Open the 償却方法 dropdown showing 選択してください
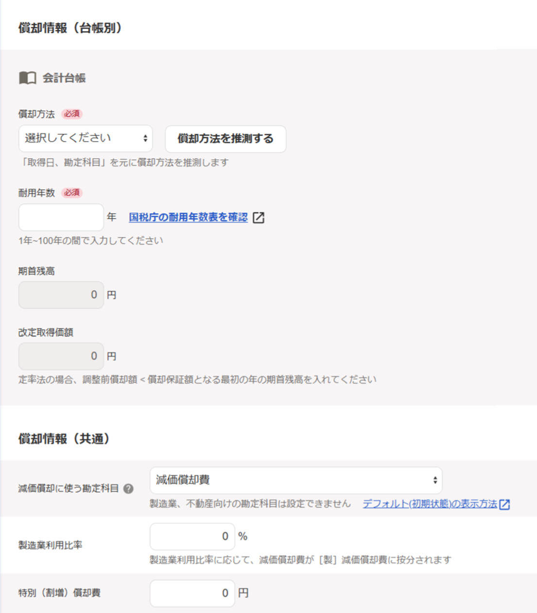Image resolution: width=537 pixels, height=613 pixels. point(86,139)
